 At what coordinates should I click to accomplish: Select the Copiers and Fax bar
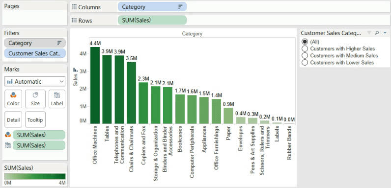click(143, 103)
